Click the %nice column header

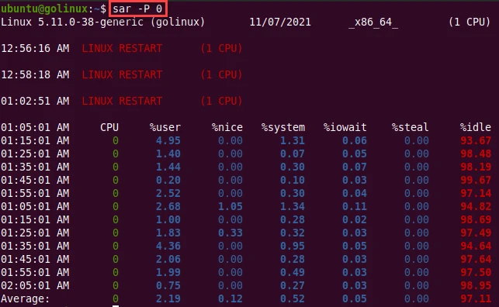[227, 127]
